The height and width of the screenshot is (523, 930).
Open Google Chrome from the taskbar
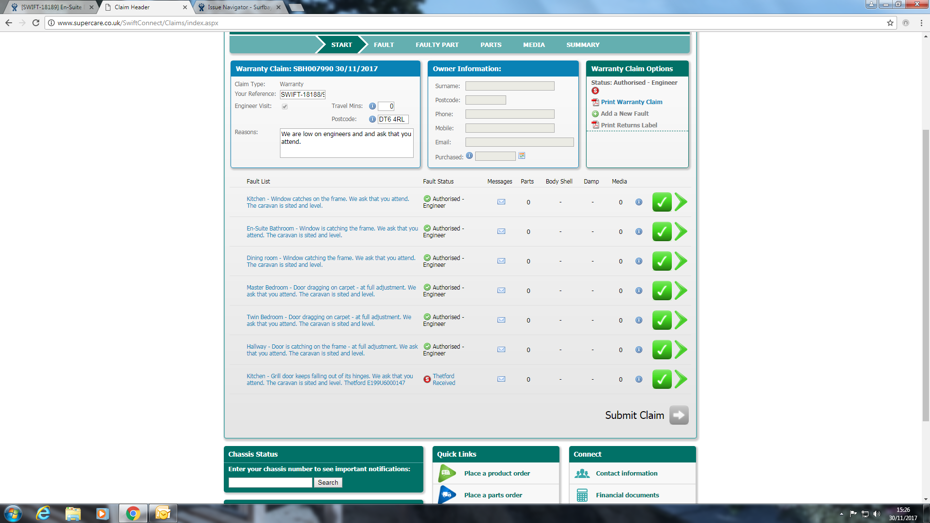pos(133,513)
